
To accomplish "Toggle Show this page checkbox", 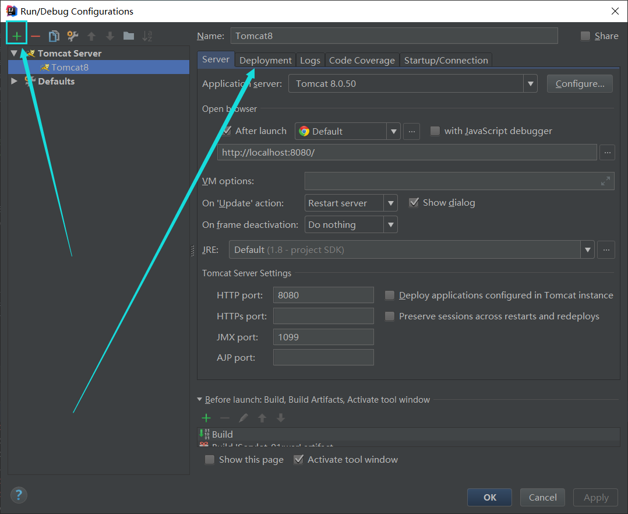I will coord(210,460).
